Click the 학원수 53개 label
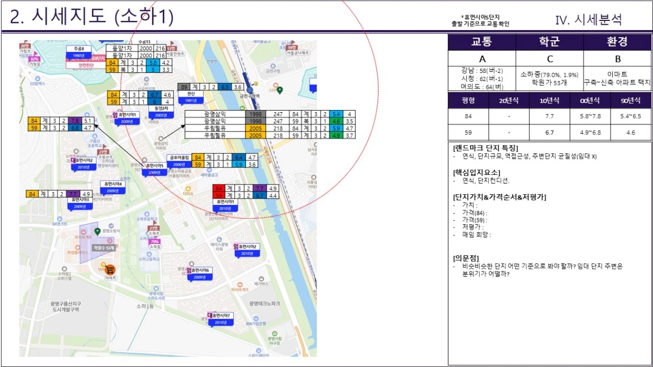The image size is (653, 367). click(x=104, y=248)
